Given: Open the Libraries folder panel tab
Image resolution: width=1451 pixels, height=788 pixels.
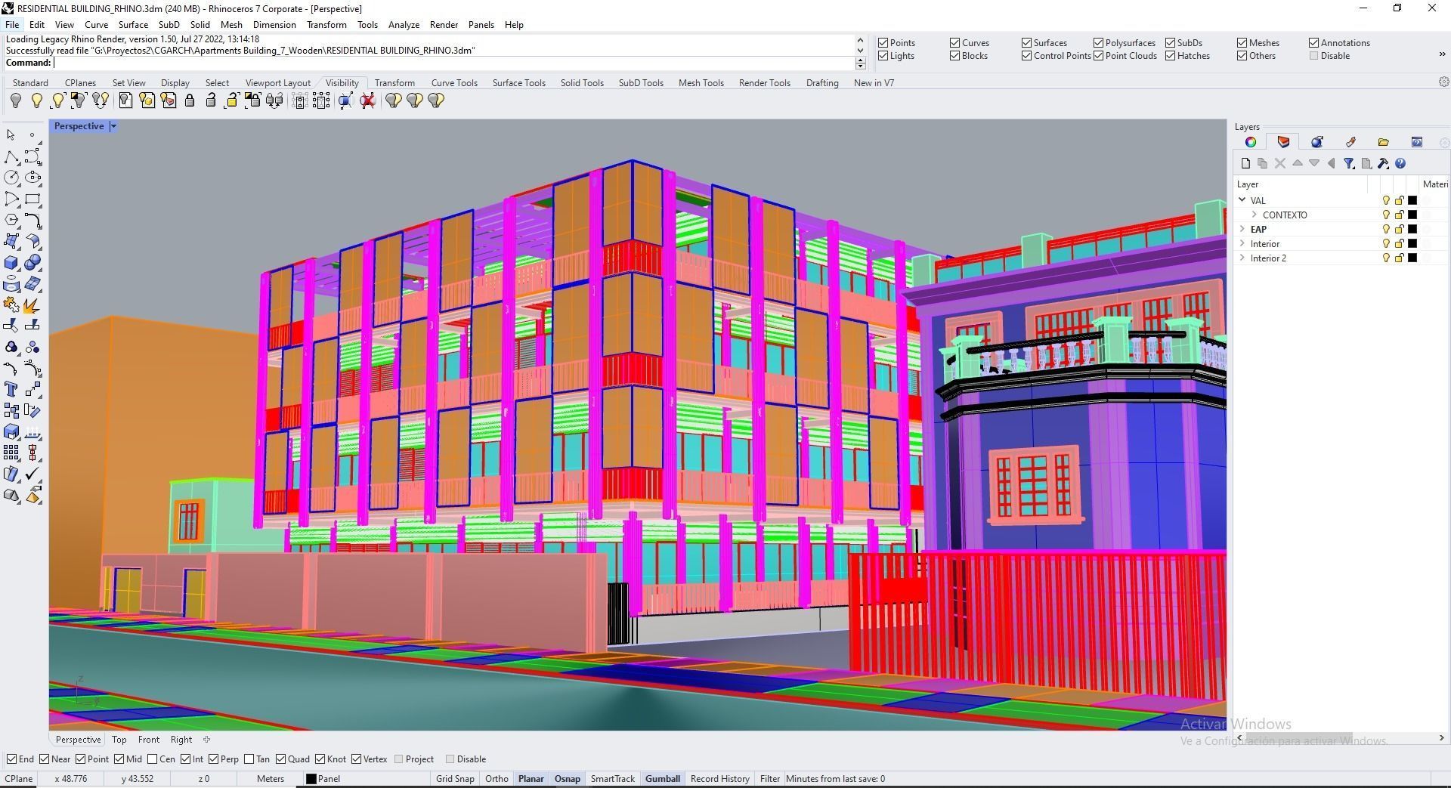Looking at the screenshot, I should (1384, 142).
